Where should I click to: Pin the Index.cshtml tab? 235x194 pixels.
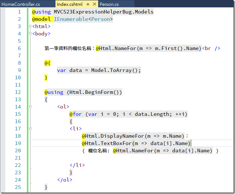point(88,4)
